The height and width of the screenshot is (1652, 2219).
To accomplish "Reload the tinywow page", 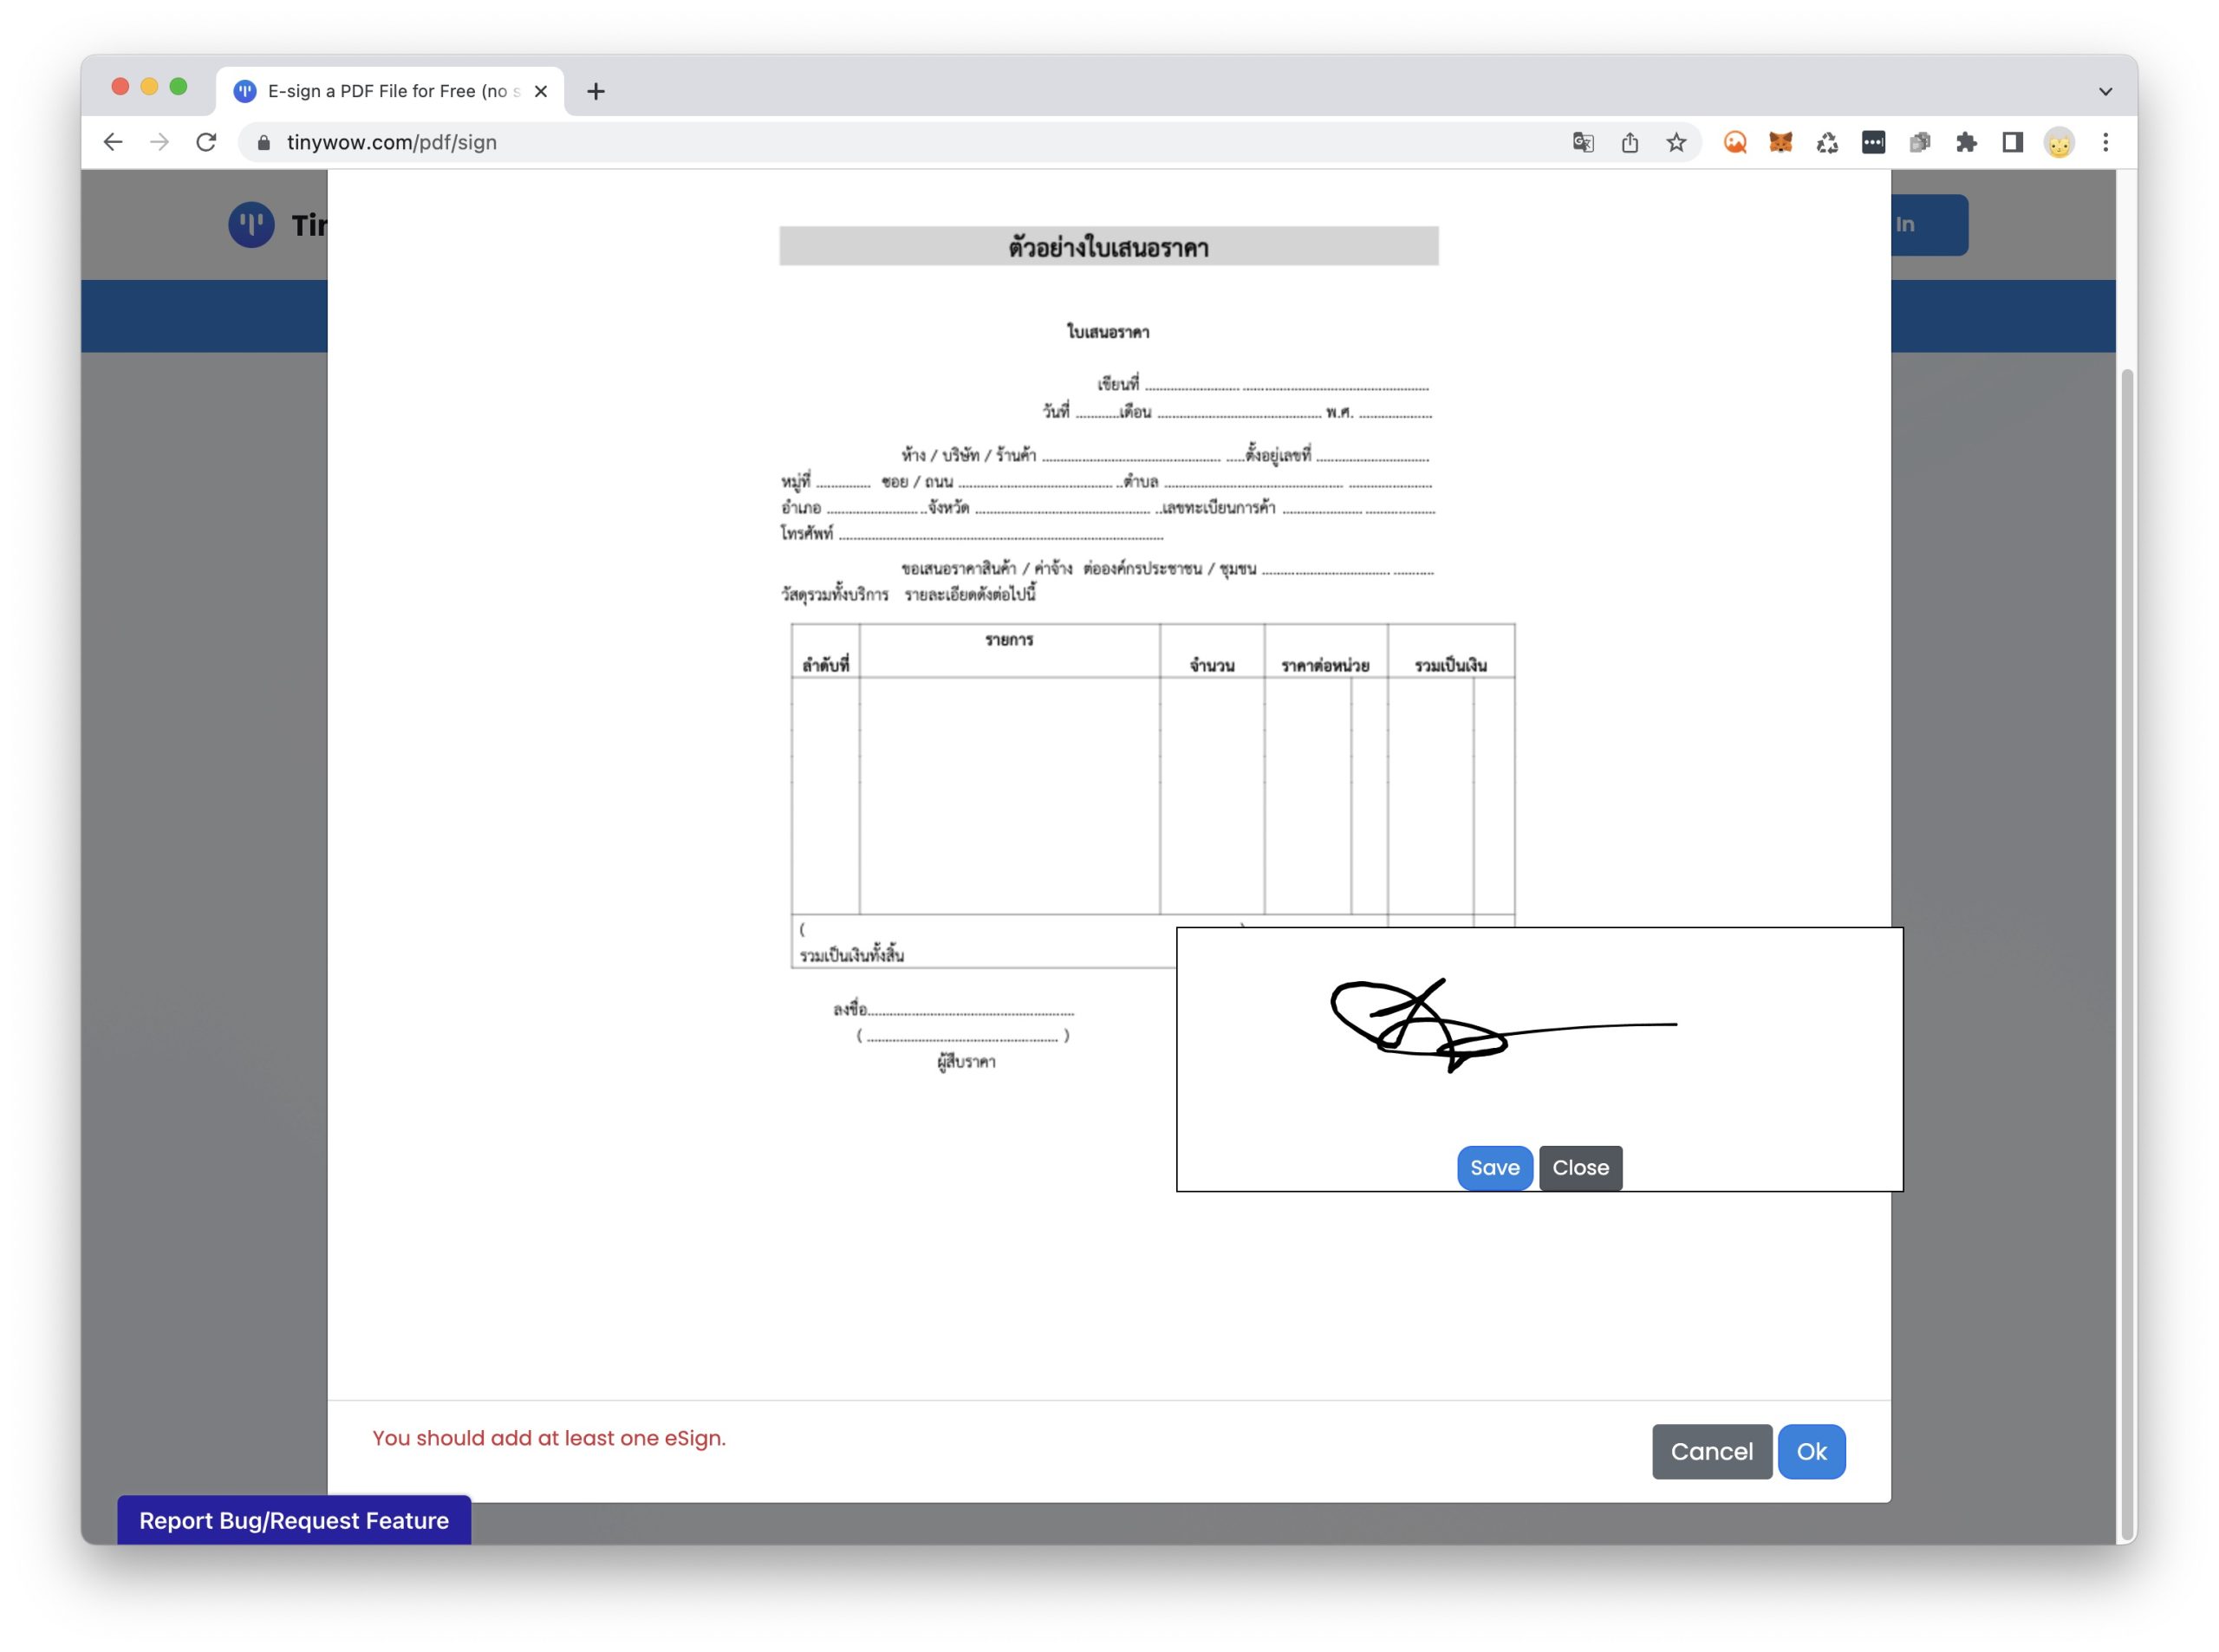I will coord(206,142).
